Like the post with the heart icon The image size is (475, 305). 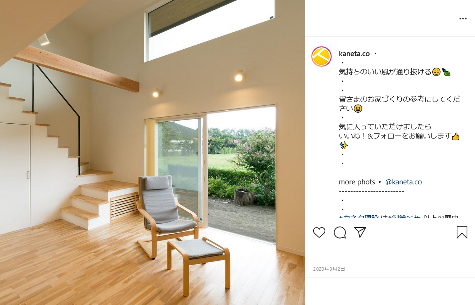pyautogui.click(x=319, y=232)
